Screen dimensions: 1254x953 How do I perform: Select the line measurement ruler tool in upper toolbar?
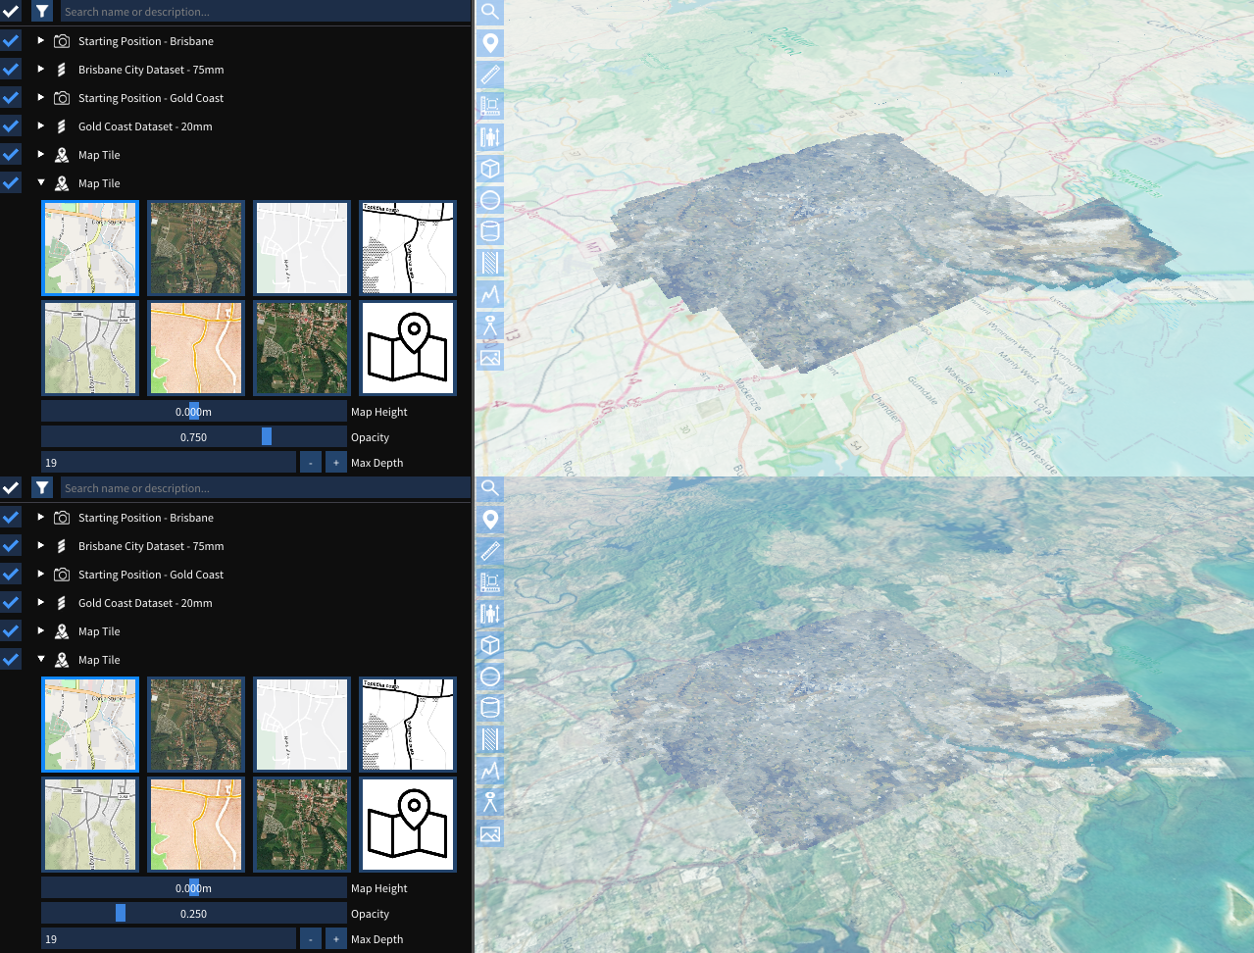[x=490, y=75]
